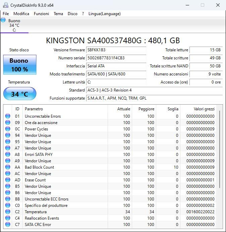Click the drive title KINGSTON SA400S37480G
The width and height of the screenshot is (226, 232).
94,40
